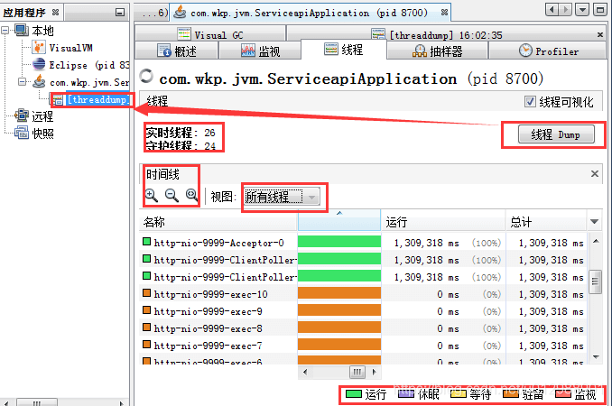Click green timeline bar of Acceptor-0 thread
Viewport: 612px width, 406px height.
point(339,242)
